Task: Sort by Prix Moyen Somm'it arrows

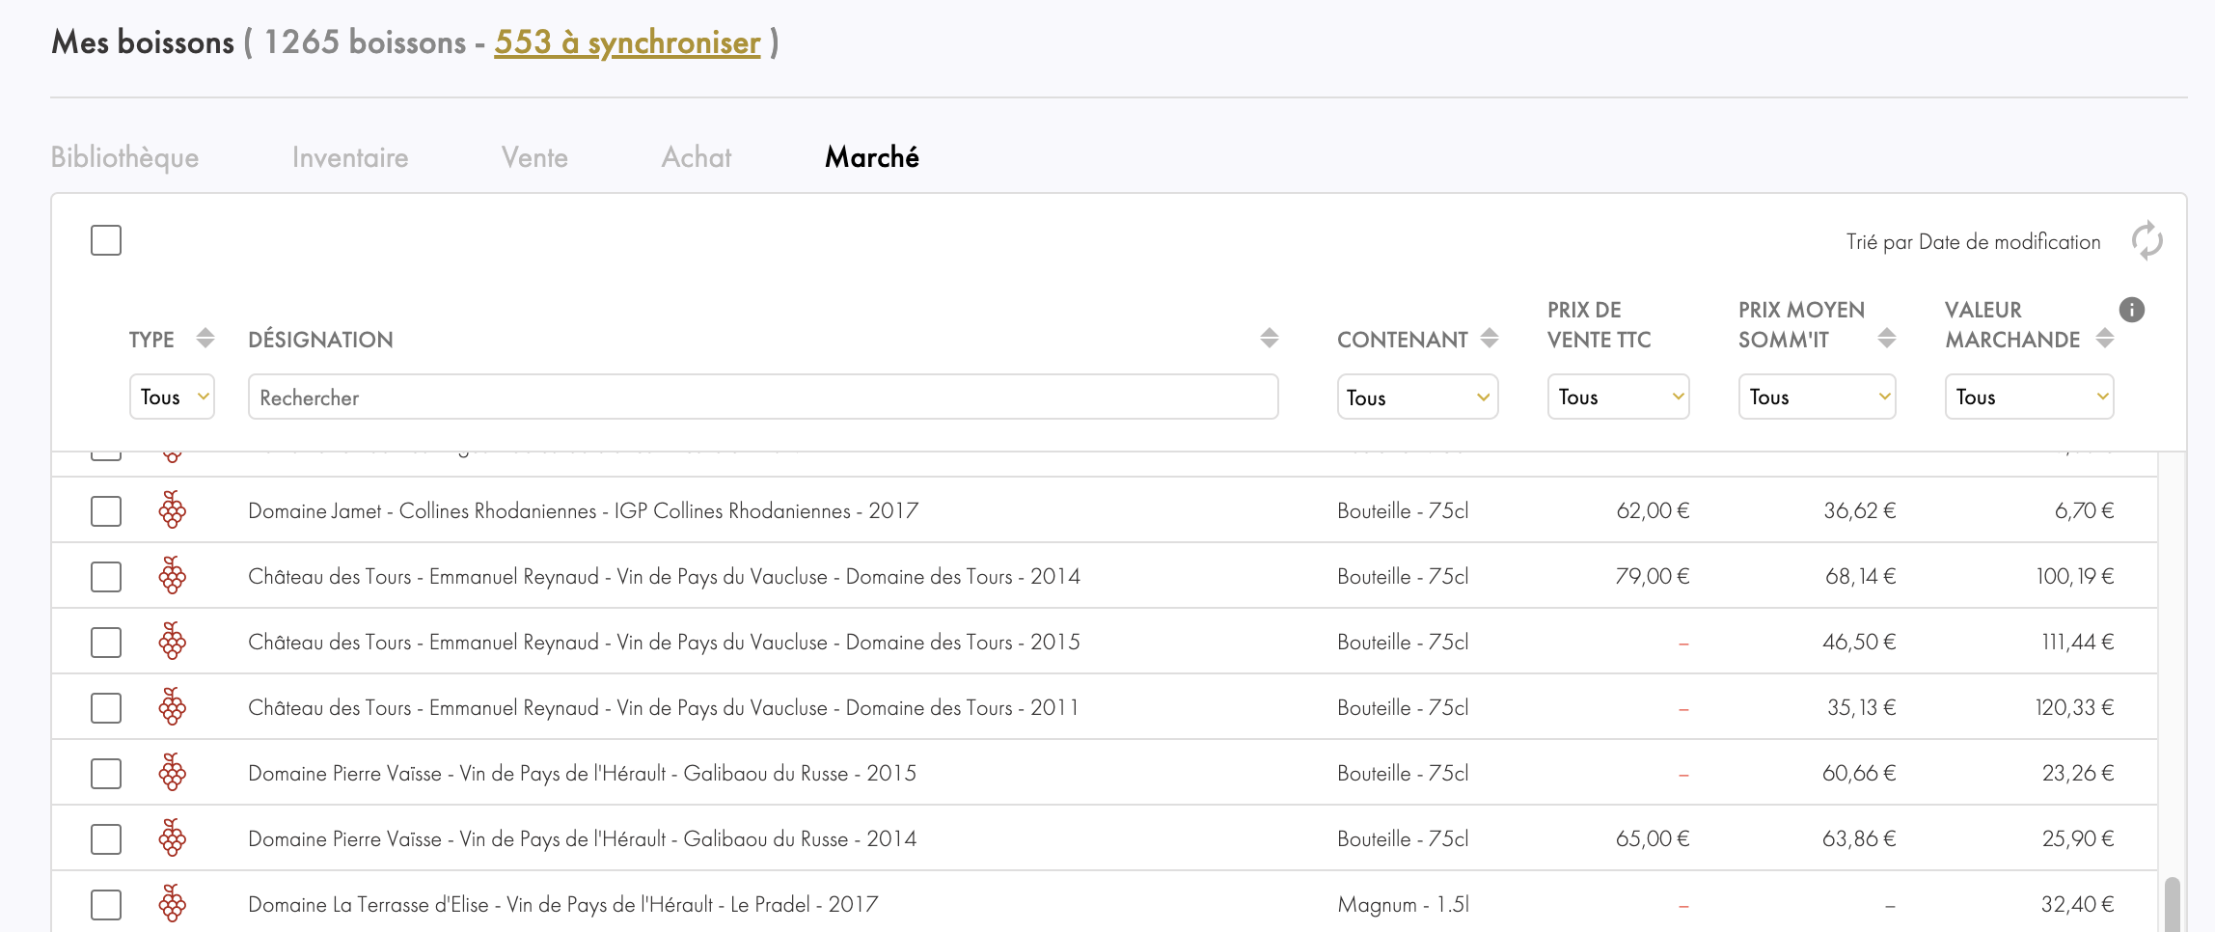Action: pyautogui.click(x=1887, y=339)
